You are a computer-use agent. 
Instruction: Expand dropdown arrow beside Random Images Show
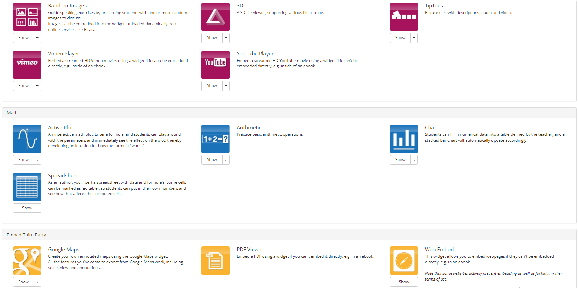pos(37,38)
